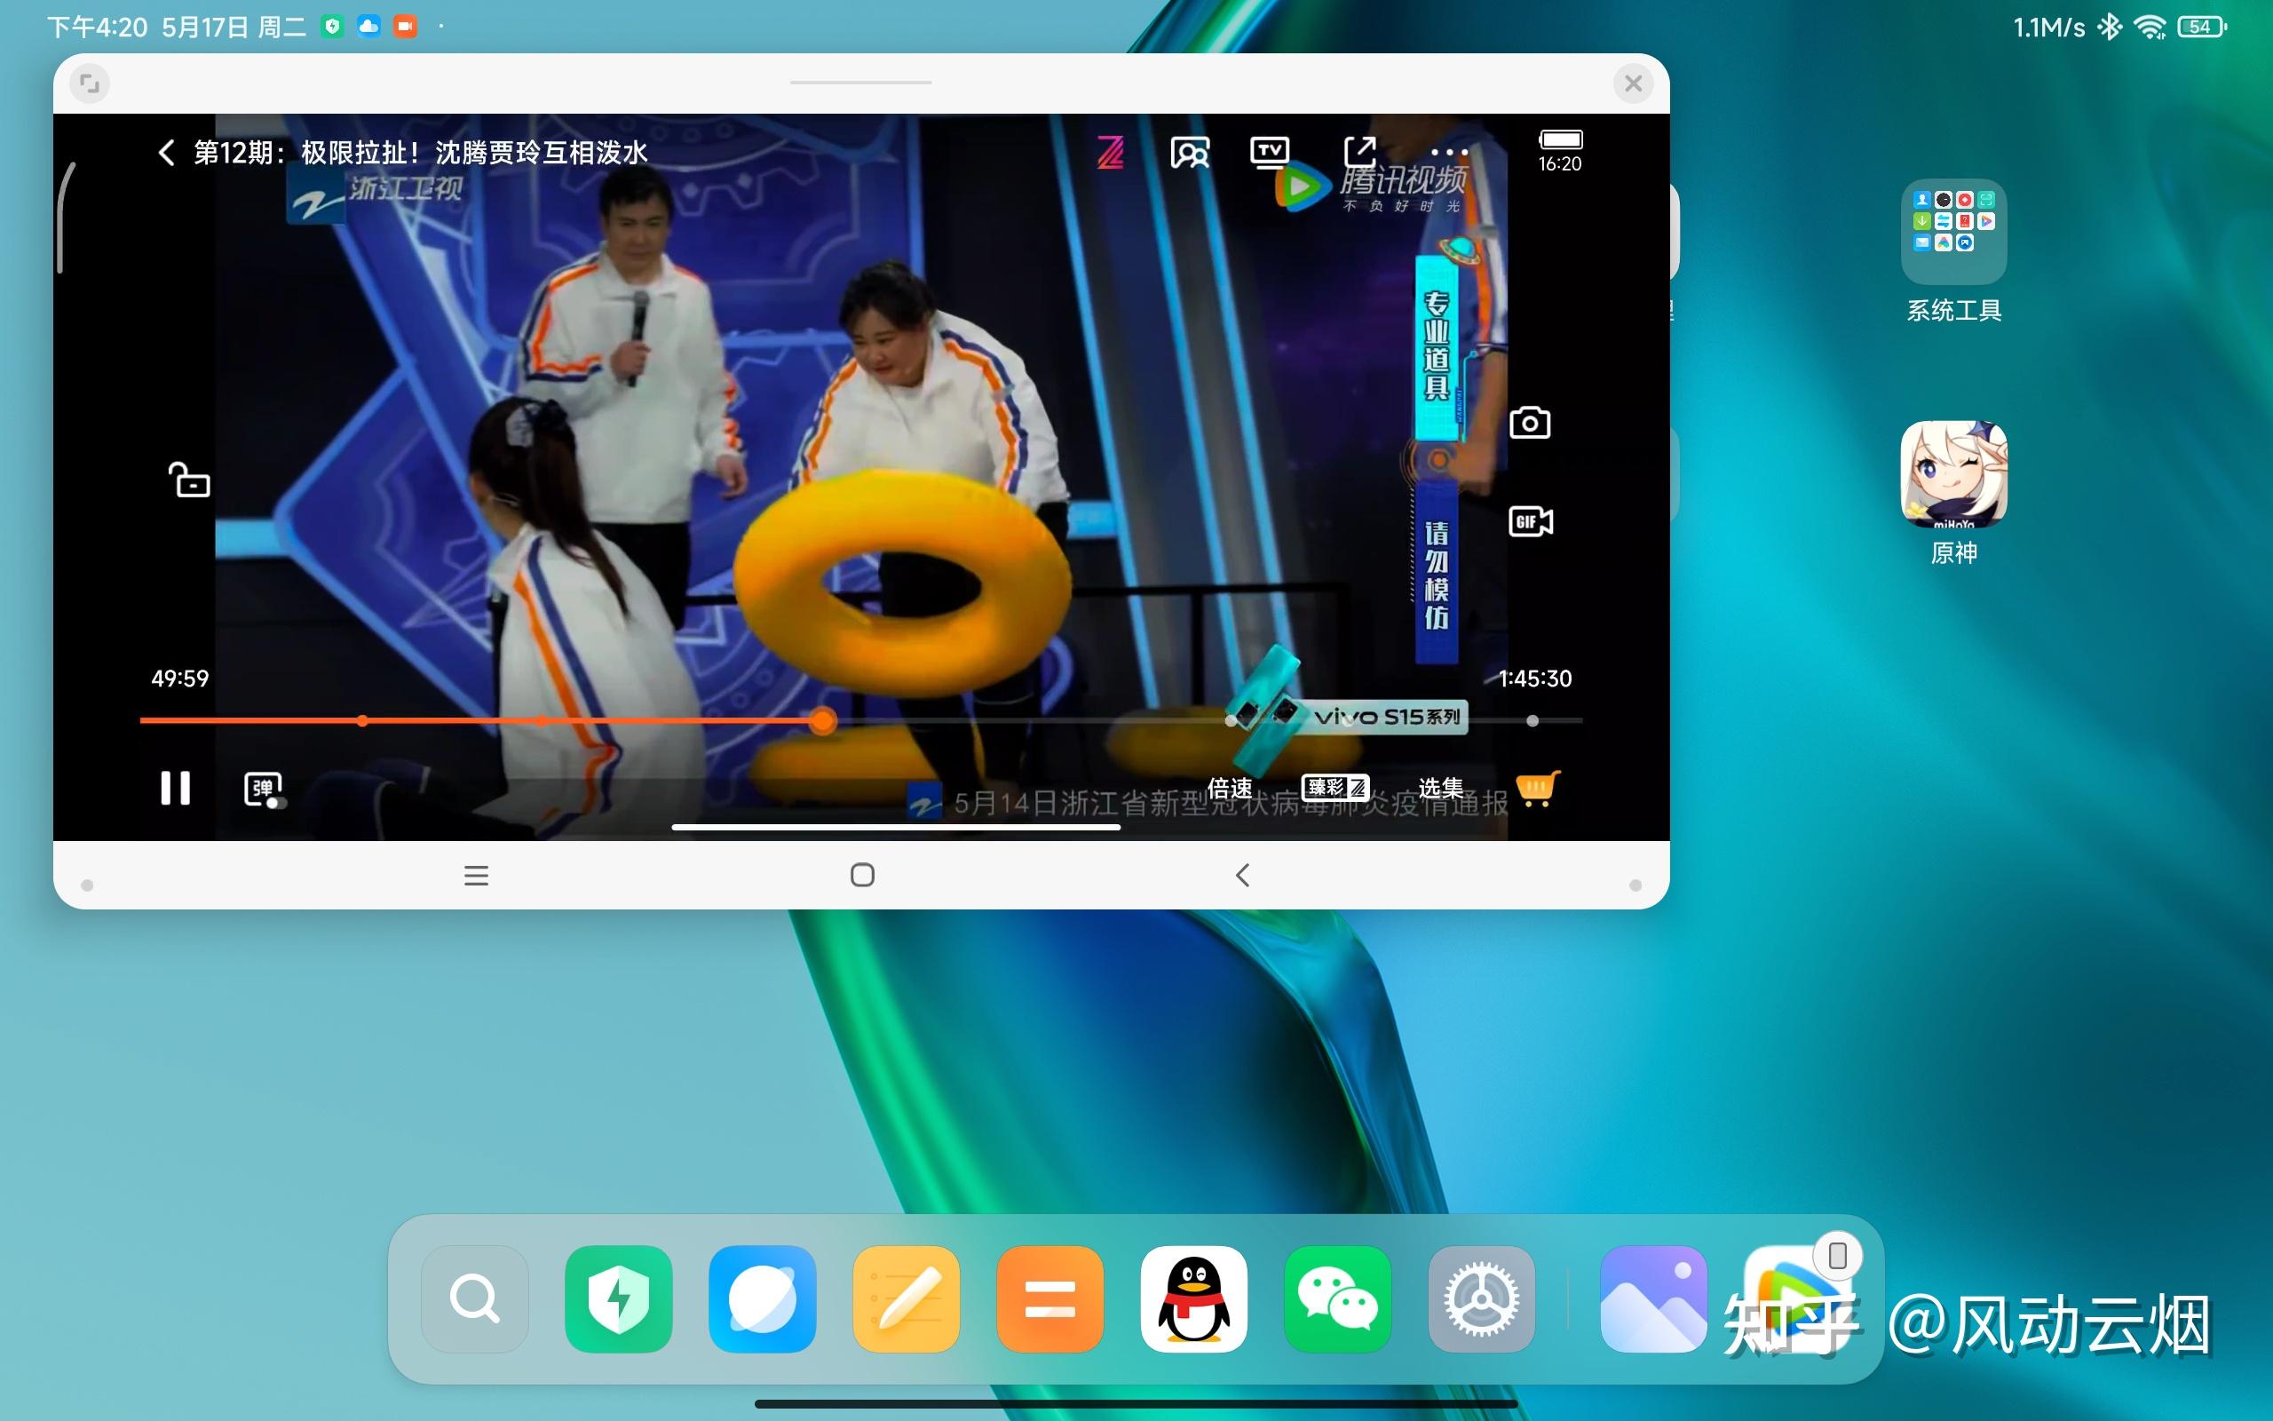Open the watch-together people icon
2273x1421 pixels.
(1189, 152)
